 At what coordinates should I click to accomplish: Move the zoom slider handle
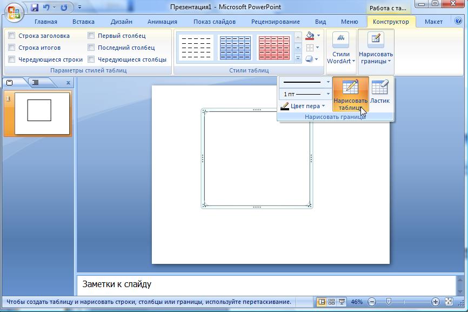click(x=389, y=302)
